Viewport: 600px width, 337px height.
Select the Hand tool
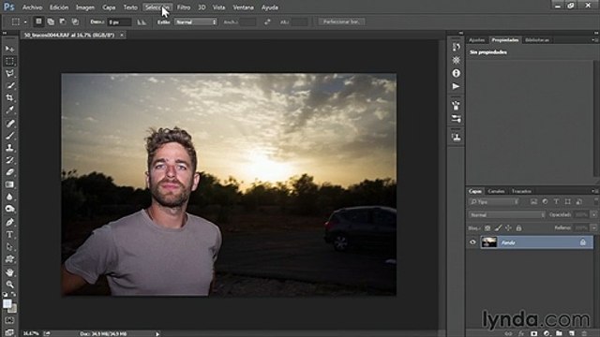coord(9,272)
